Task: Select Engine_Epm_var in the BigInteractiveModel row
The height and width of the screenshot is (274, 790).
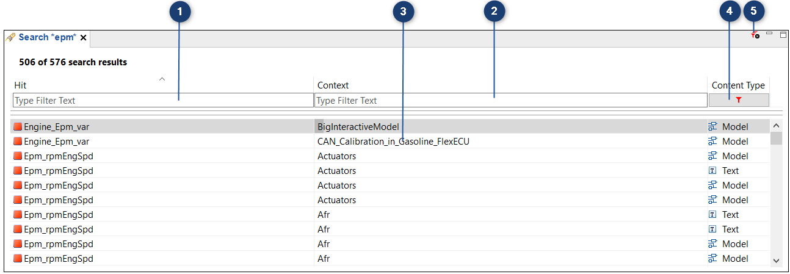Action: [57, 127]
